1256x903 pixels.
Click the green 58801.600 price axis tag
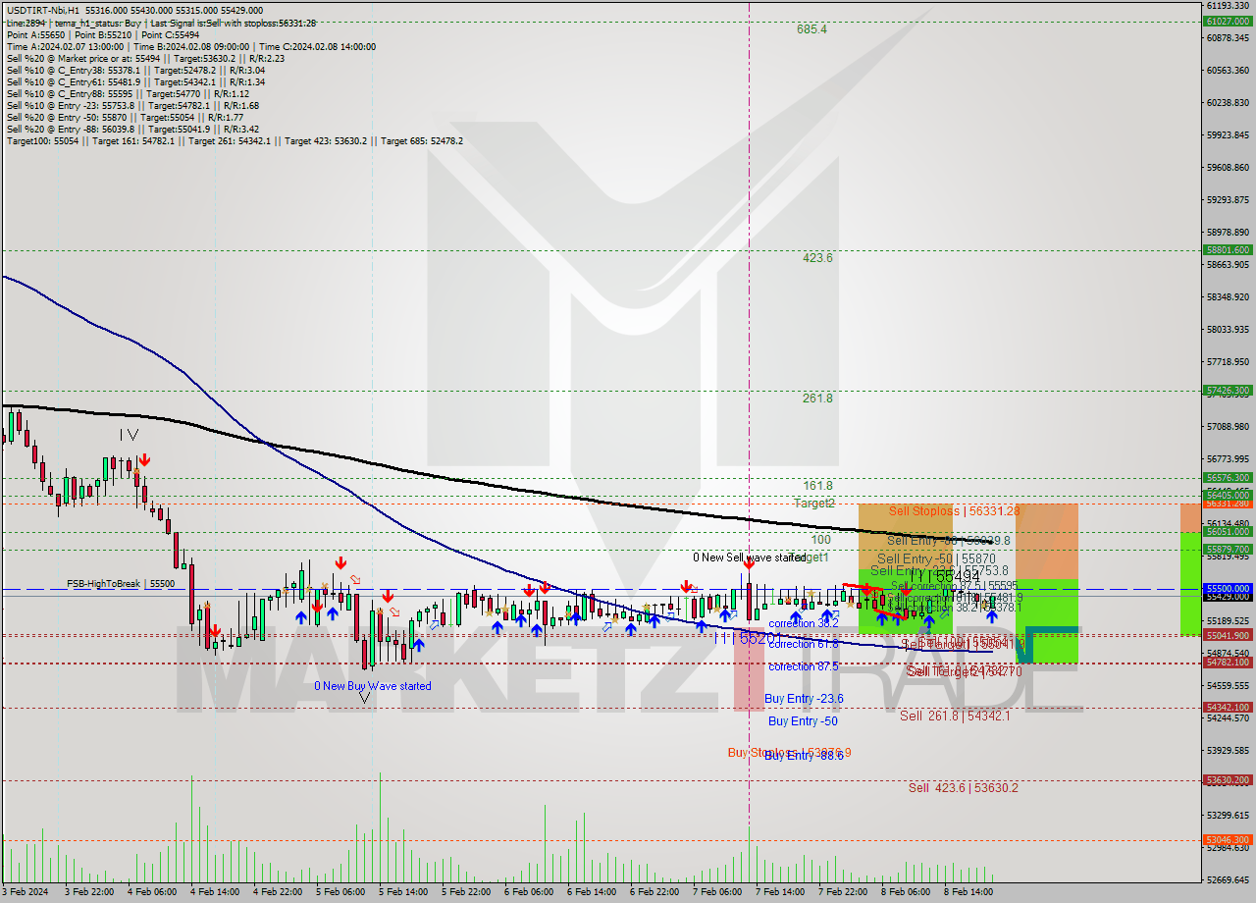point(1228,249)
